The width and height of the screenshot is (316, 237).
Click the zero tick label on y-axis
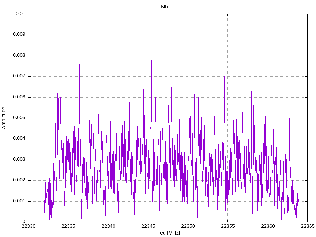[24, 222]
